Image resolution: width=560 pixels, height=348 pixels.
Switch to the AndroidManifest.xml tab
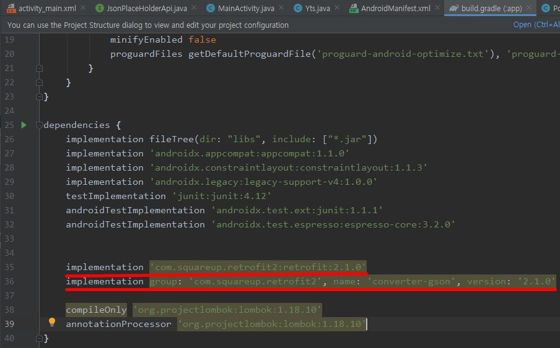(395, 8)
